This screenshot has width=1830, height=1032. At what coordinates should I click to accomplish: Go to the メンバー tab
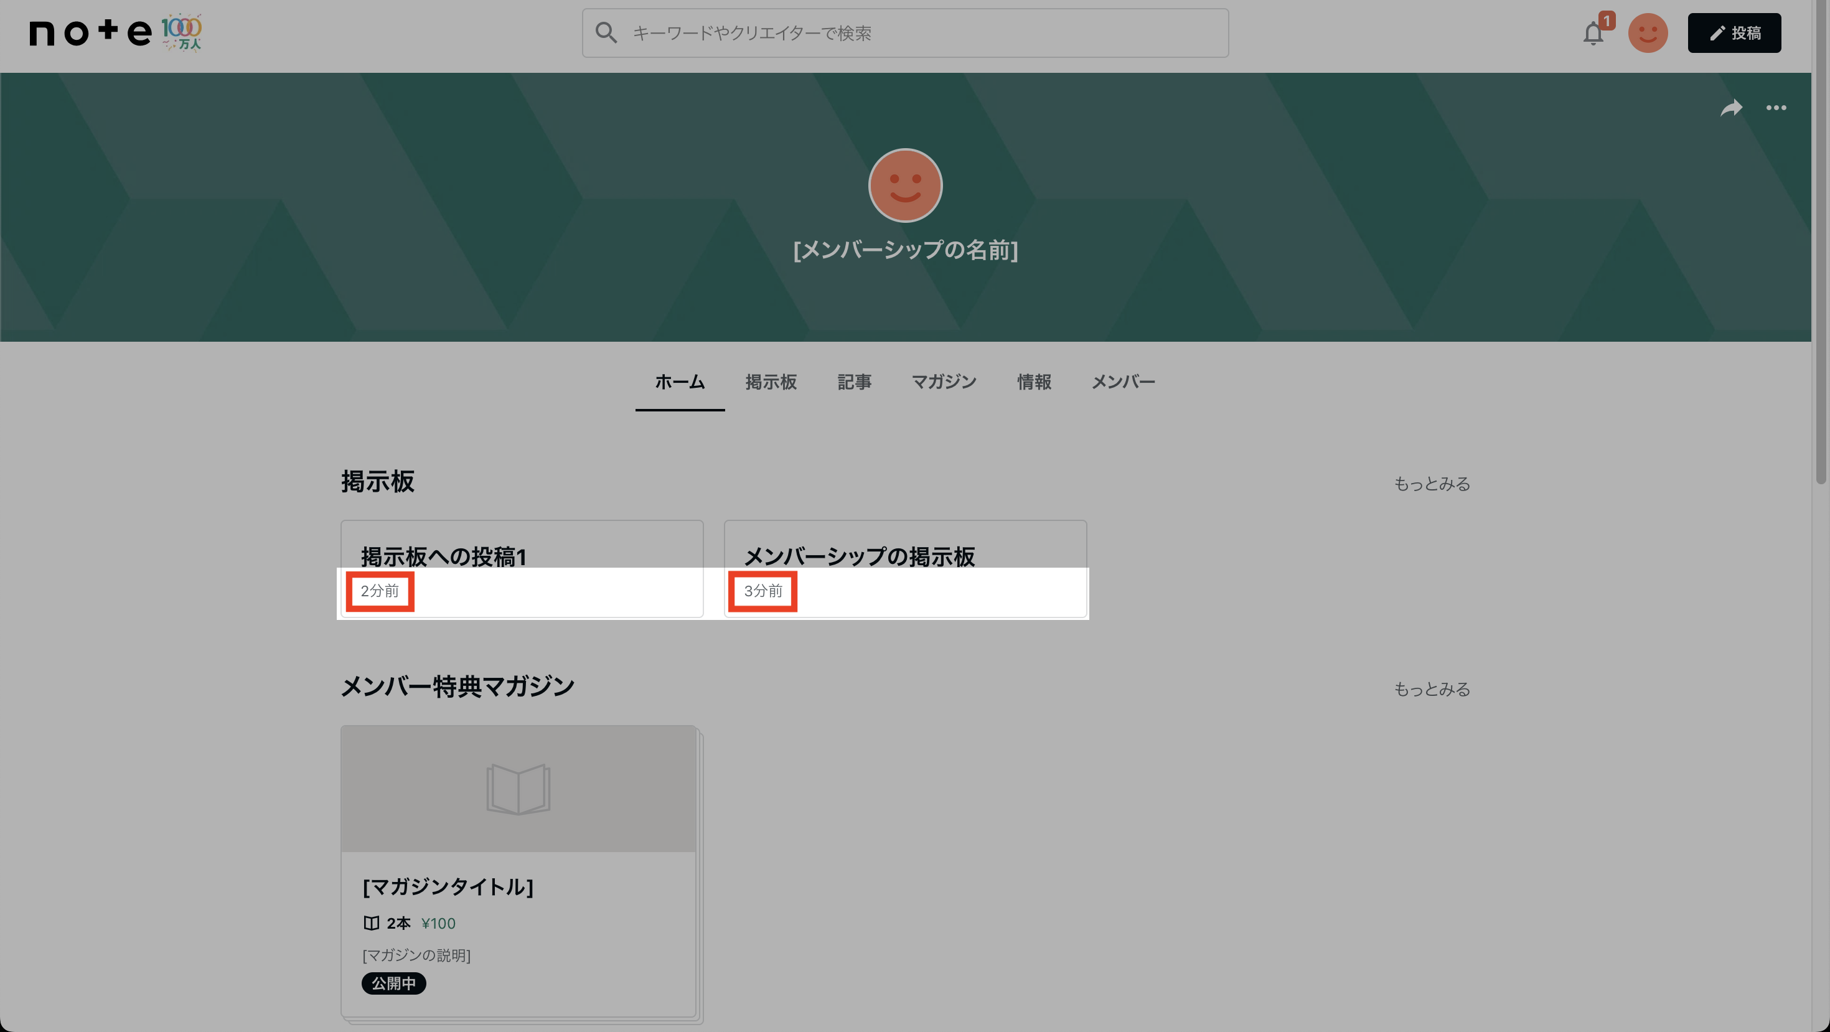[1123, 382]
